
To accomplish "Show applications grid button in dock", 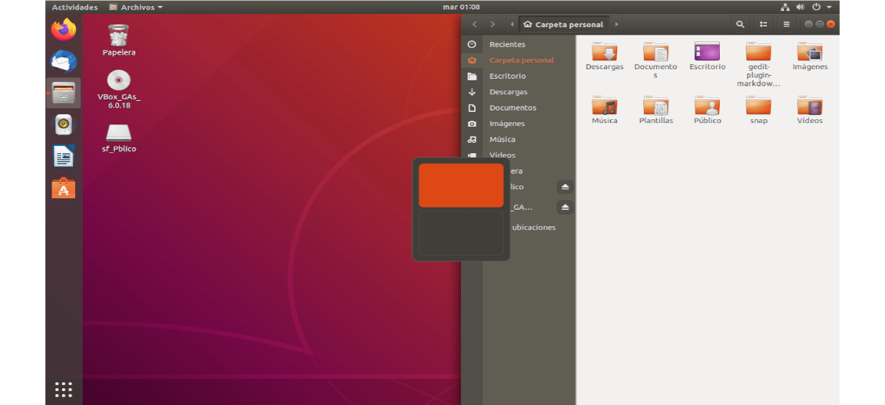I will pyautogui.click(x=63, y=389).
